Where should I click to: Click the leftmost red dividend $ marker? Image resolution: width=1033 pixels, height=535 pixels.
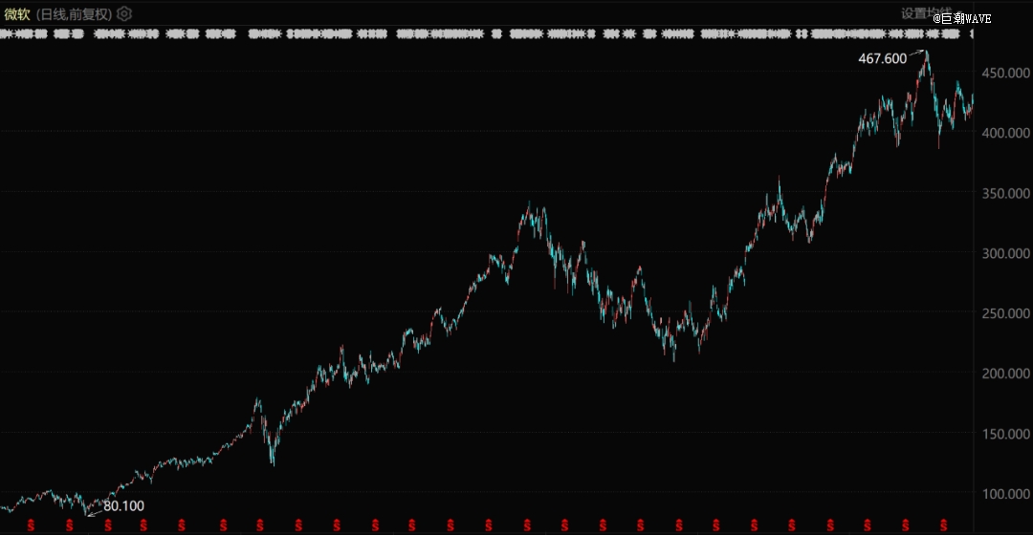[32, 524]
